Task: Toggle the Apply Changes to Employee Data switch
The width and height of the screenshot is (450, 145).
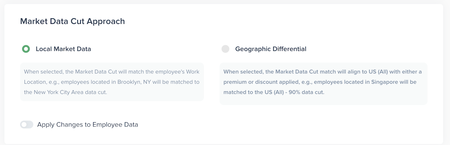Action: 27,124
